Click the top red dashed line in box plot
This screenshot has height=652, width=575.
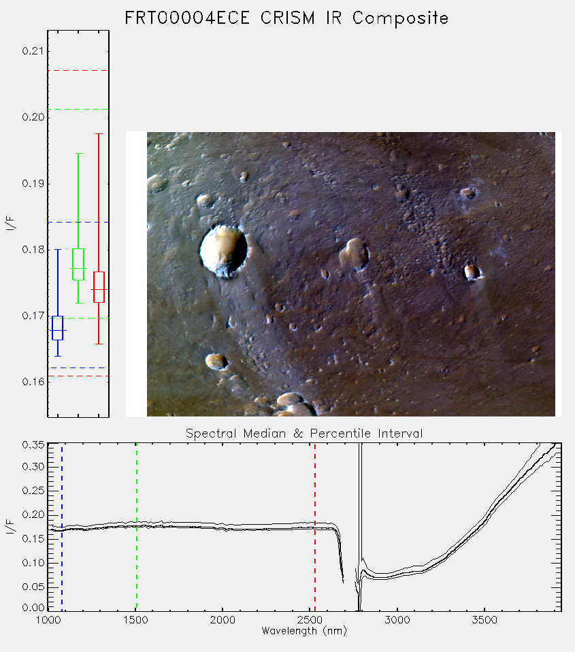[78, 71]
